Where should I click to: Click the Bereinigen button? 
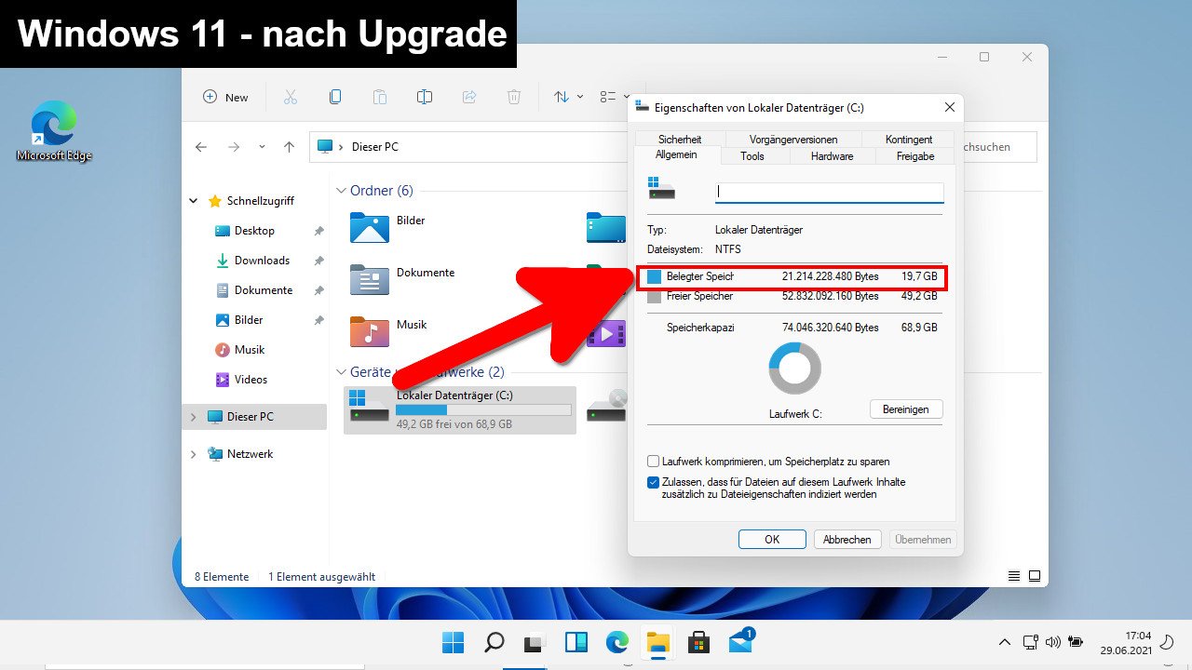pyautogui.click(x=905, y=409)
